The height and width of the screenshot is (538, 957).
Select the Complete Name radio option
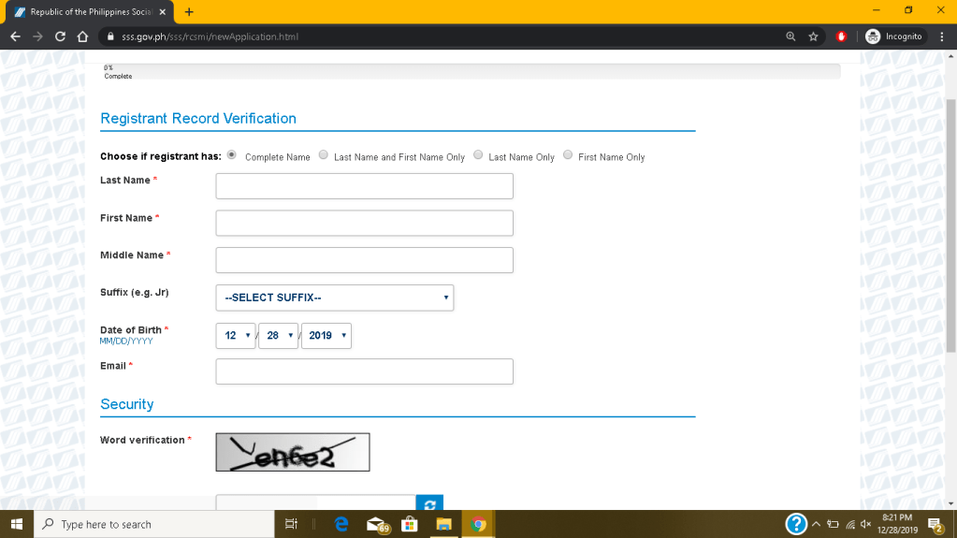pyautogui.click(x=231, y=155)
